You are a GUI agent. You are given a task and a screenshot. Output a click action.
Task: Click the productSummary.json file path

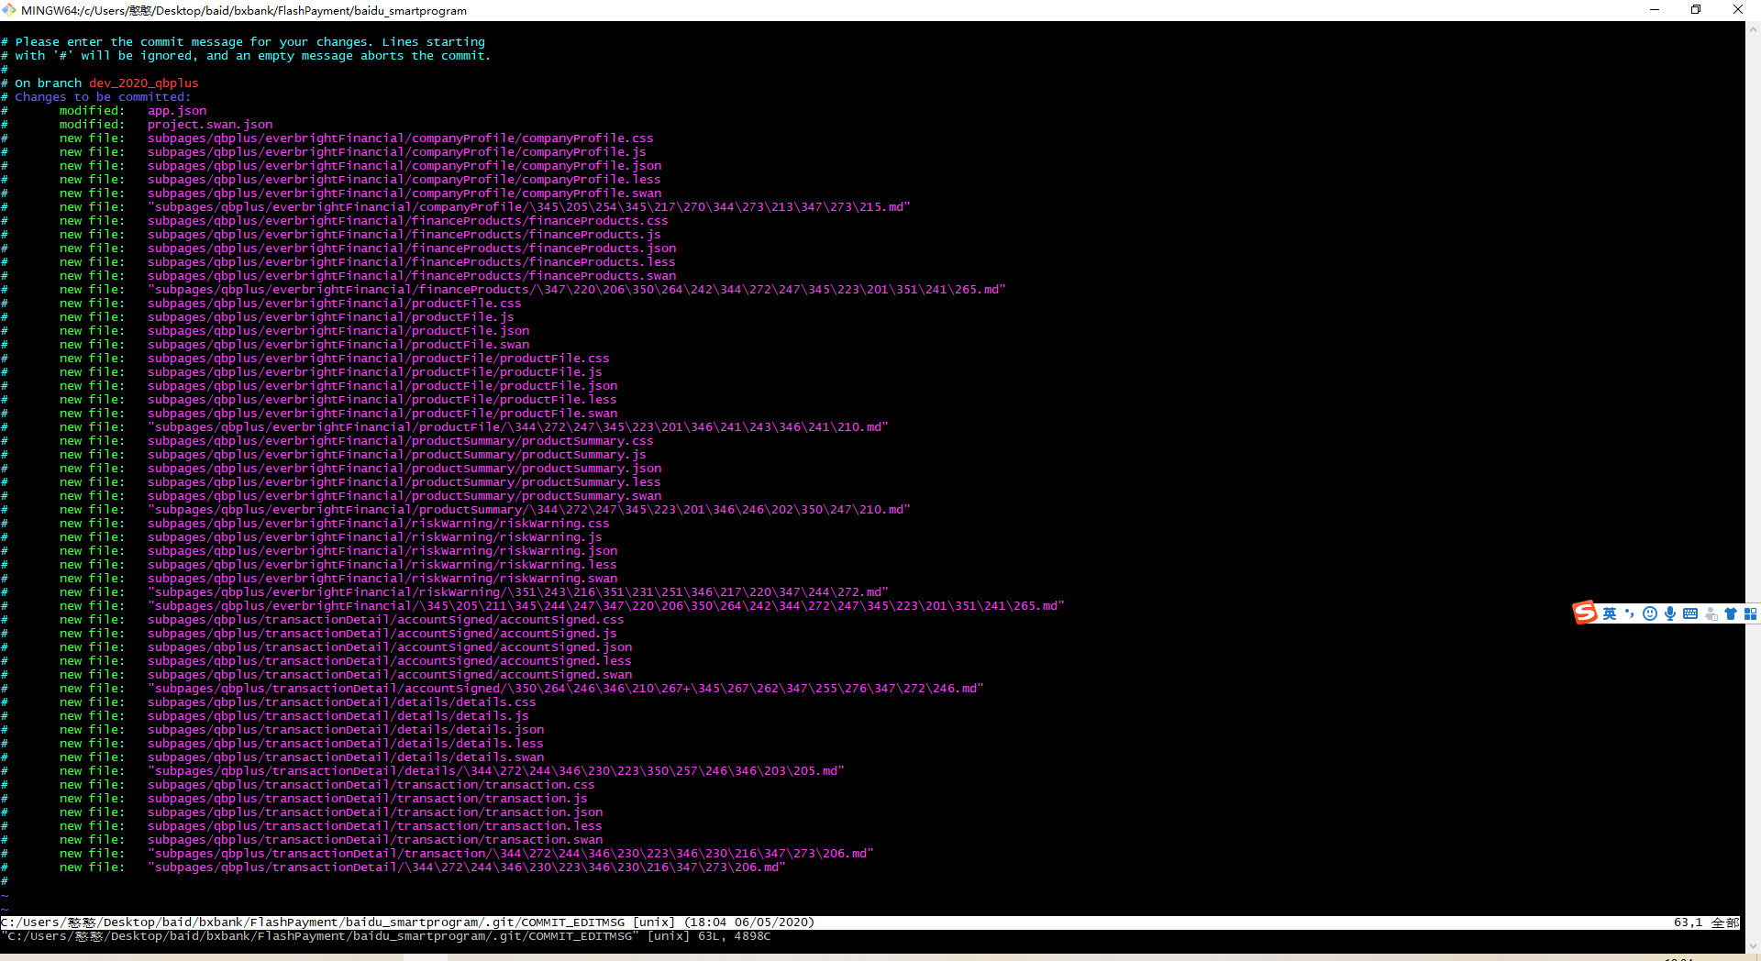click(404, 469)
